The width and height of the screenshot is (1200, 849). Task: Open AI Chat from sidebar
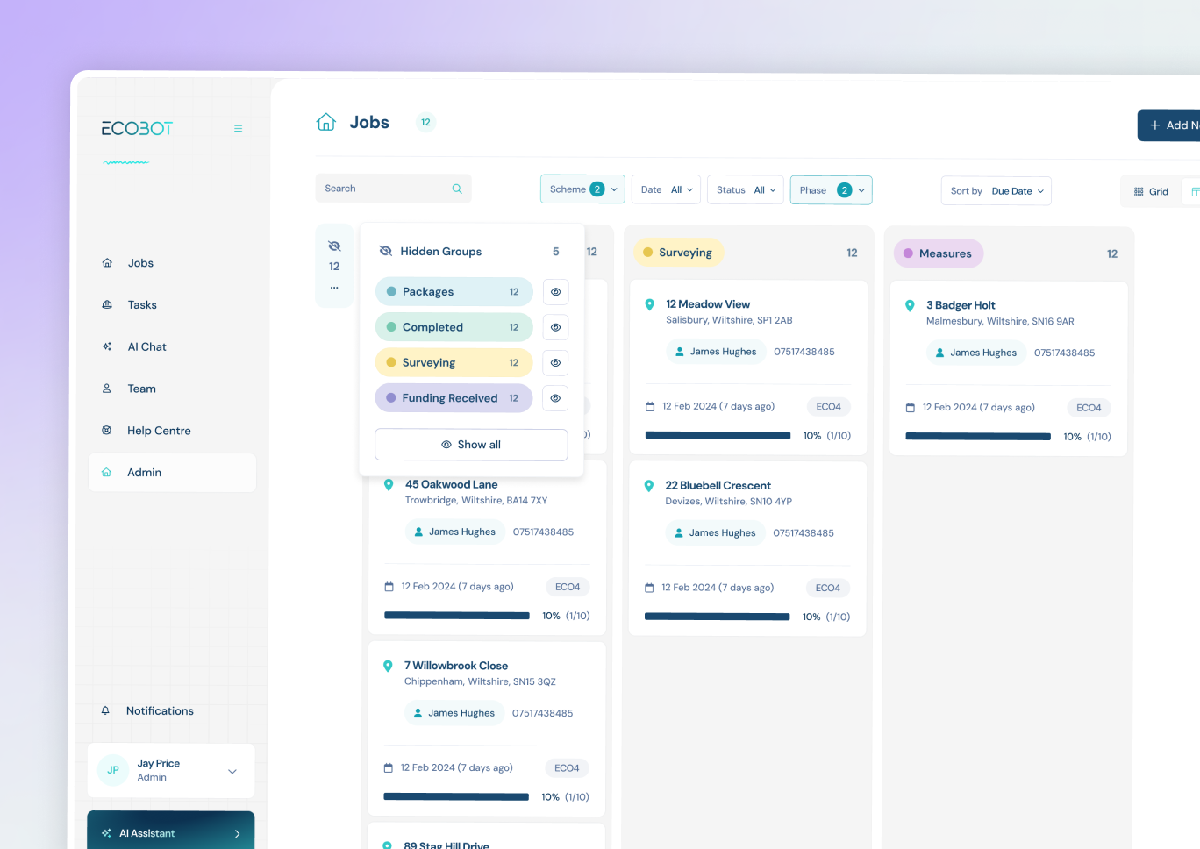[x=146, y=347]
